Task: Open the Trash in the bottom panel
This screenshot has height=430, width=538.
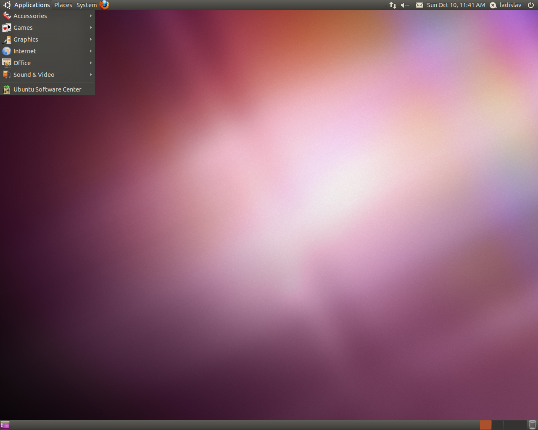Action: 533,425
